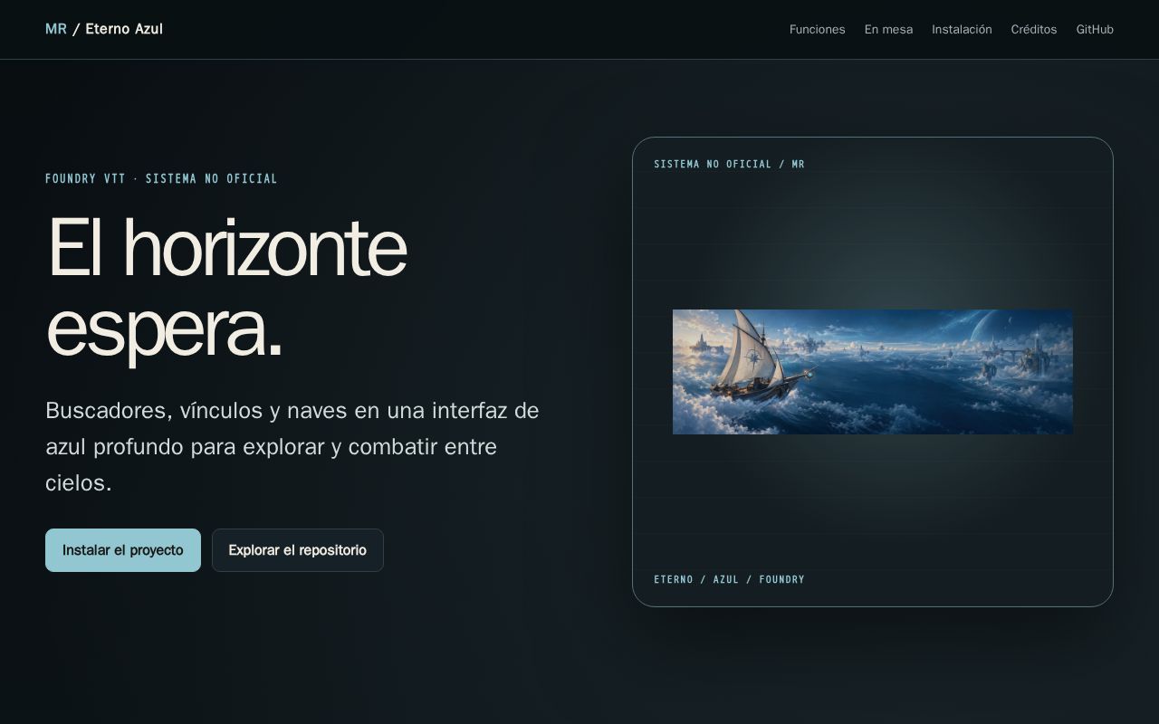Open the En mesa section link
Viewport: 1159px width, 724px height.
click(888, 30)
